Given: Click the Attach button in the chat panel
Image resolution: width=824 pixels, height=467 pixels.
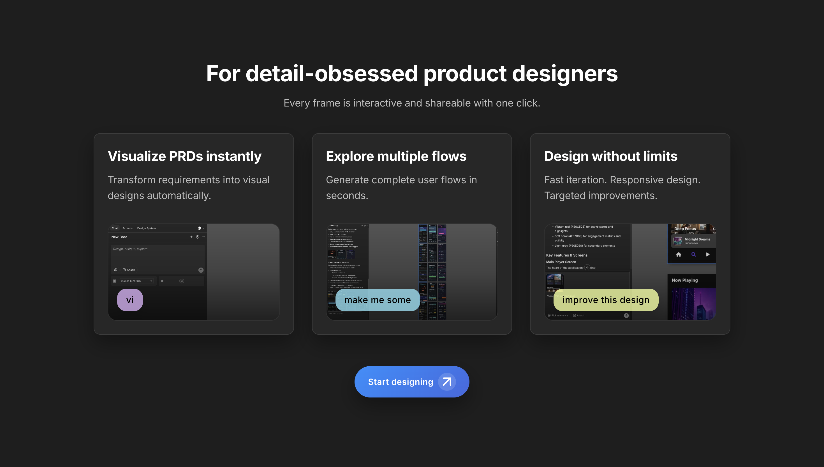Looking at the screenshot, I should [x=129, y=270].
